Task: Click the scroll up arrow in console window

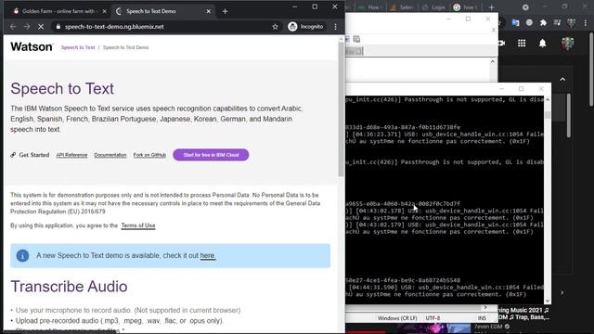Action: coord(548,99)
